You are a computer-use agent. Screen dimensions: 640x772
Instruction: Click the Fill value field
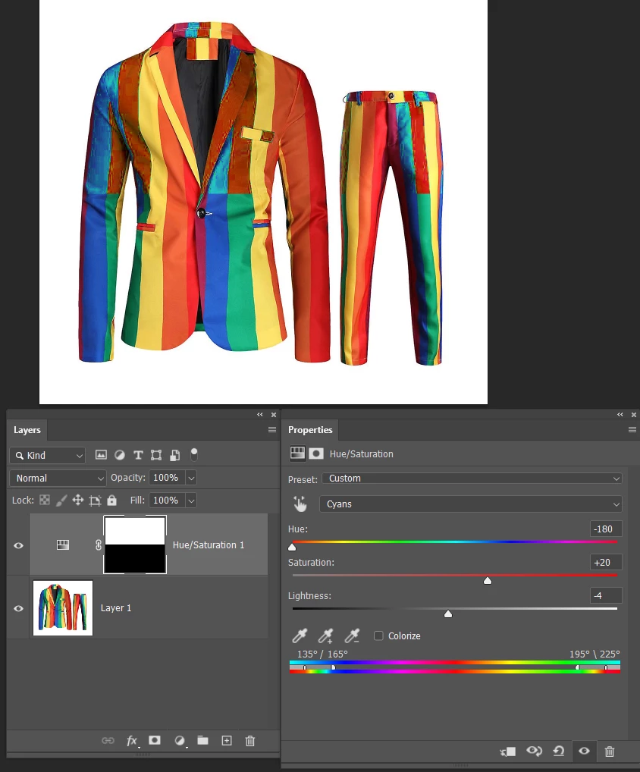166,501
